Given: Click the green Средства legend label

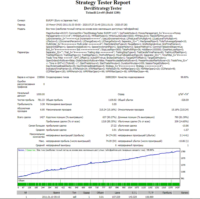Looking at the screenshot, I should pyautogui.click(x=31, y=150).
